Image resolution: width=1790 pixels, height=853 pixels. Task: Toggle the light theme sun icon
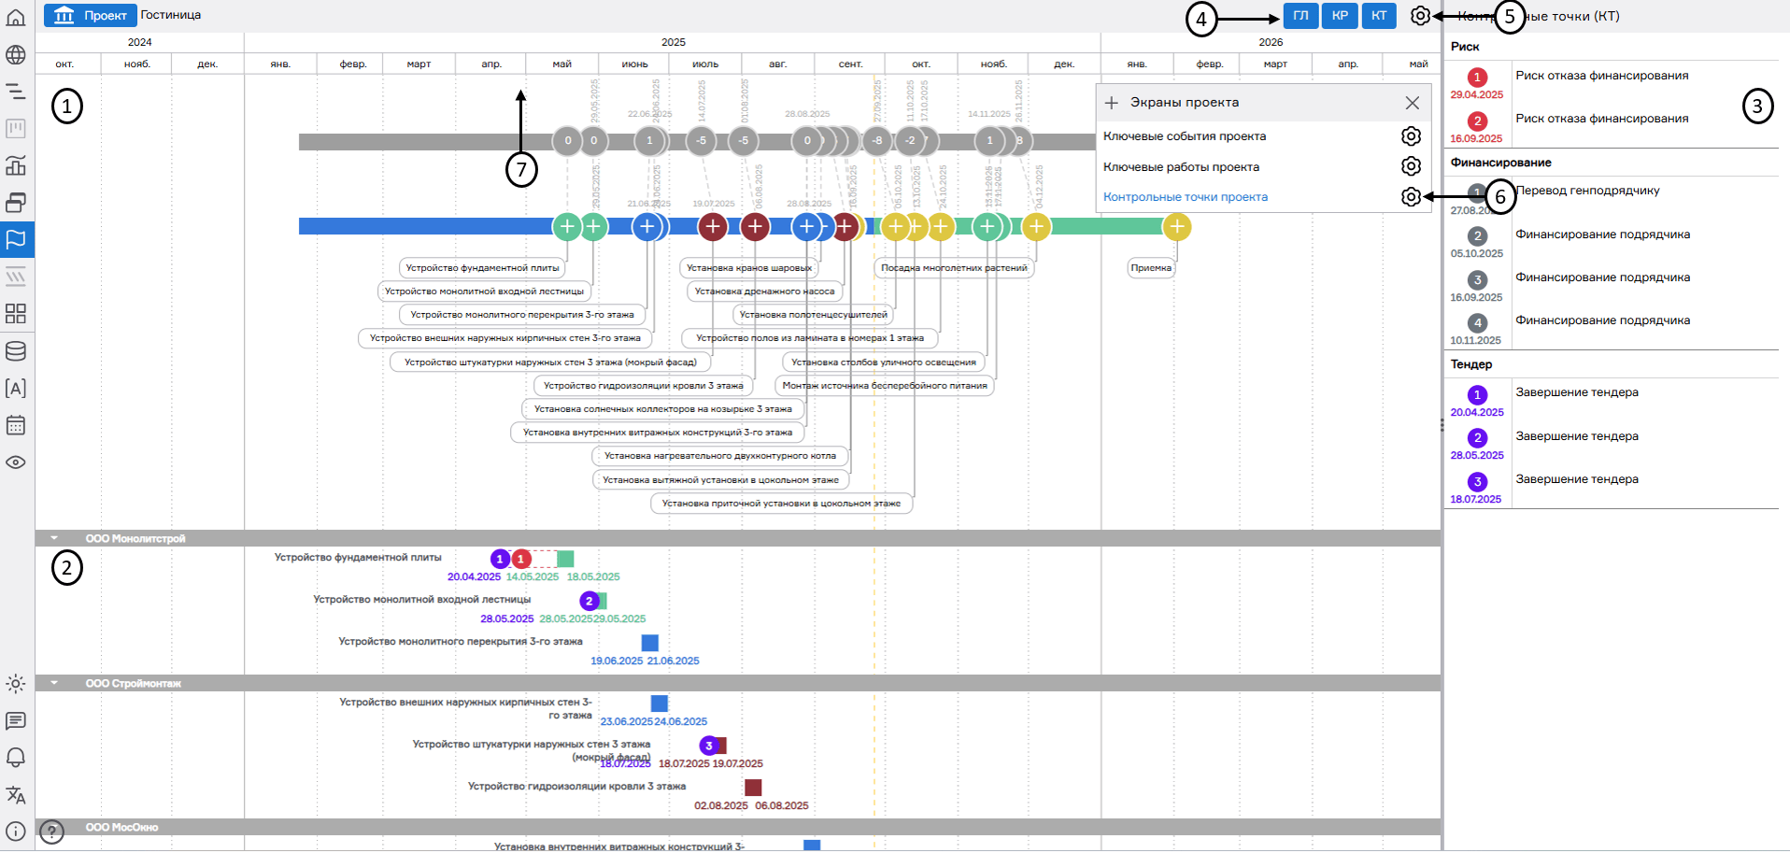tap(16, 684)
